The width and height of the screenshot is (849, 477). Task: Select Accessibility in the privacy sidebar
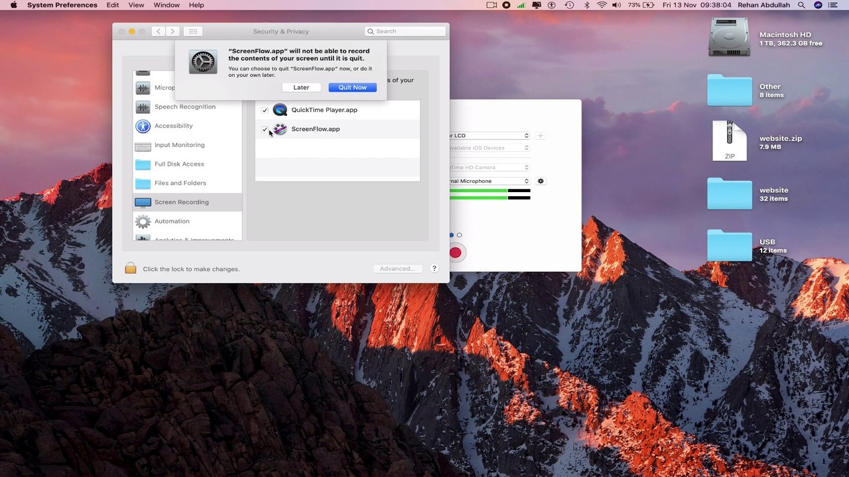188,126
